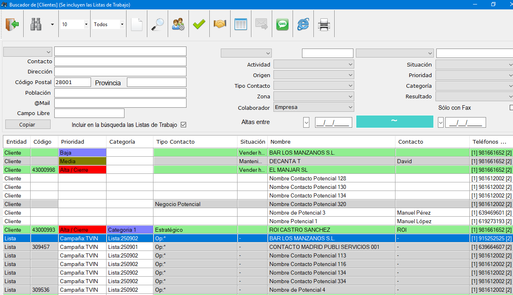Open the users with gear icon

point(178,24)
